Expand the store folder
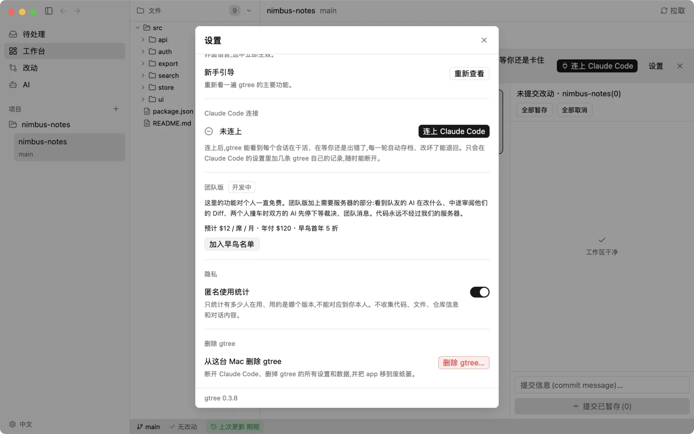Screen dimensions: 694x434 pyautogui.click(x=143, y=87)
